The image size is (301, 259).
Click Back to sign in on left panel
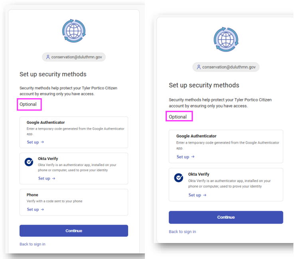[x=32, y=244]
